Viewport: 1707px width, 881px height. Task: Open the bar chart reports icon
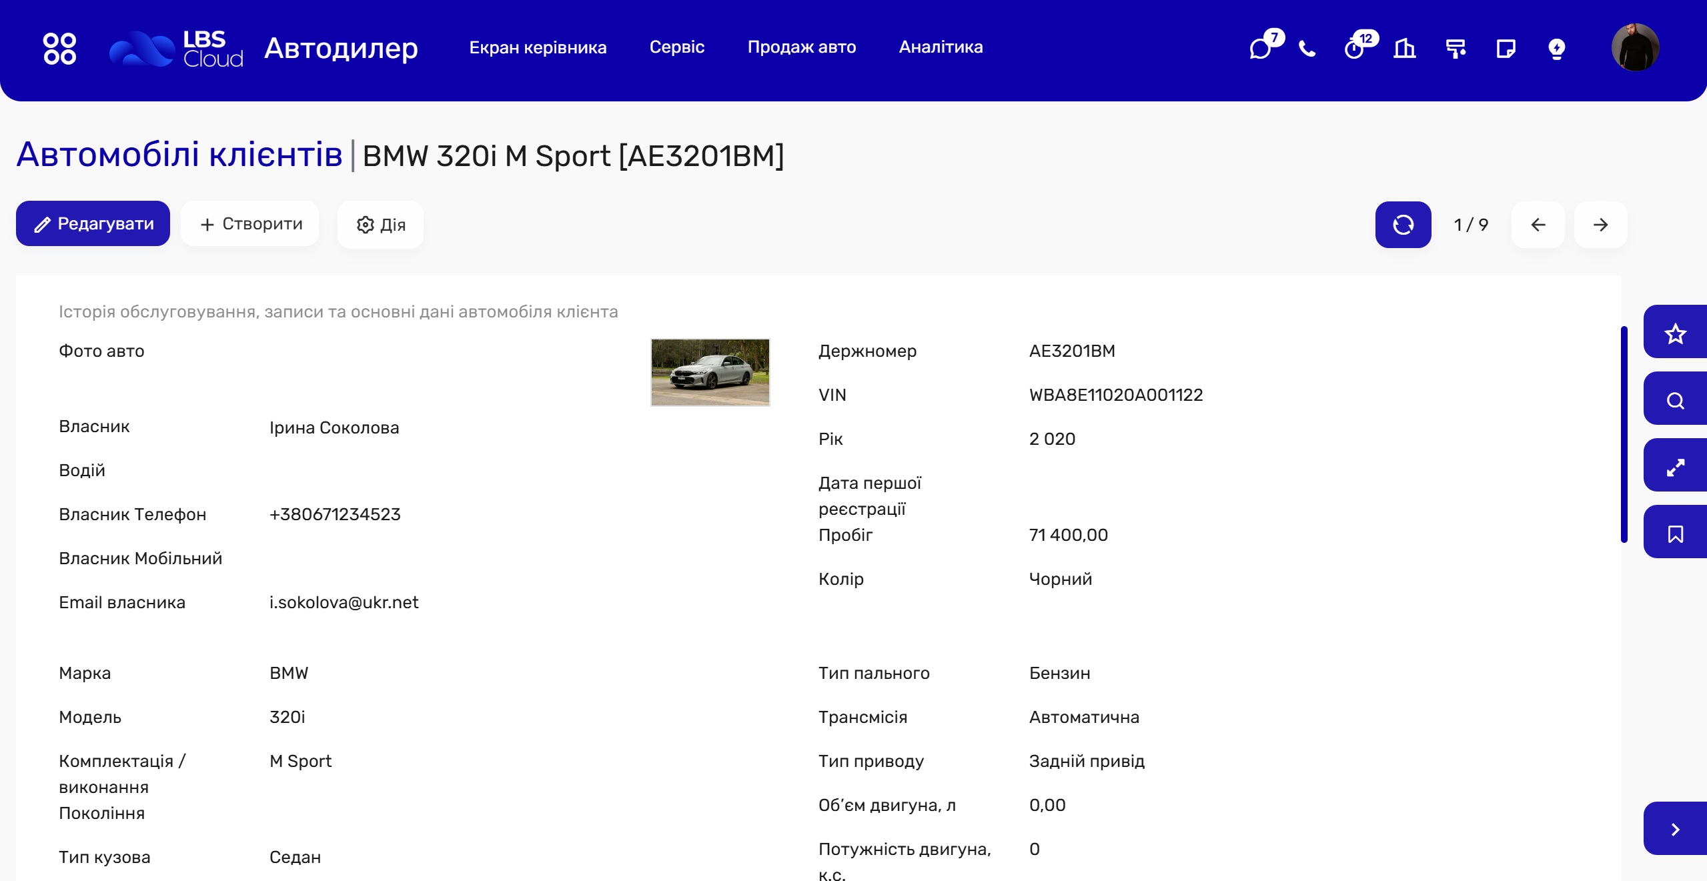click(x=1405, y=48)
